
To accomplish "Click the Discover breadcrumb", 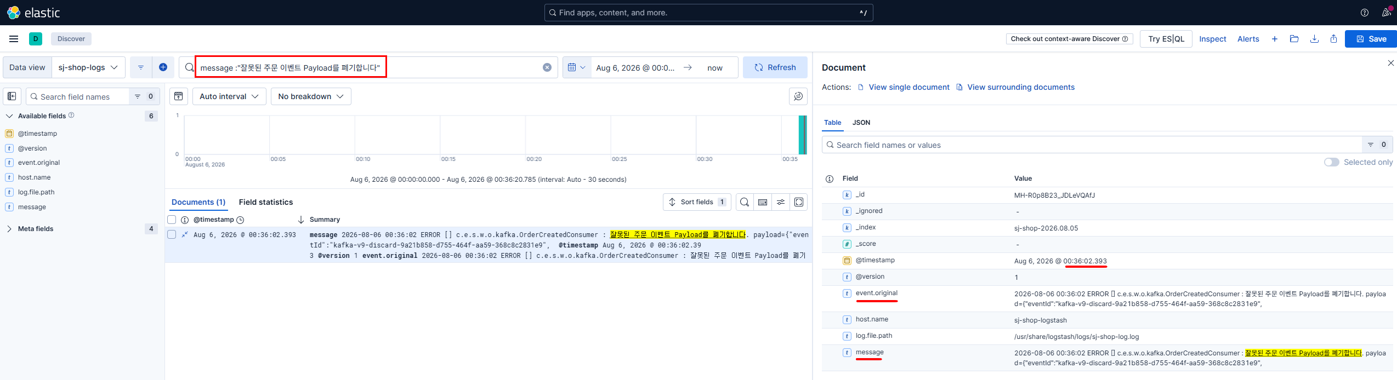I will pyautogui.click(x=71, y=39).
